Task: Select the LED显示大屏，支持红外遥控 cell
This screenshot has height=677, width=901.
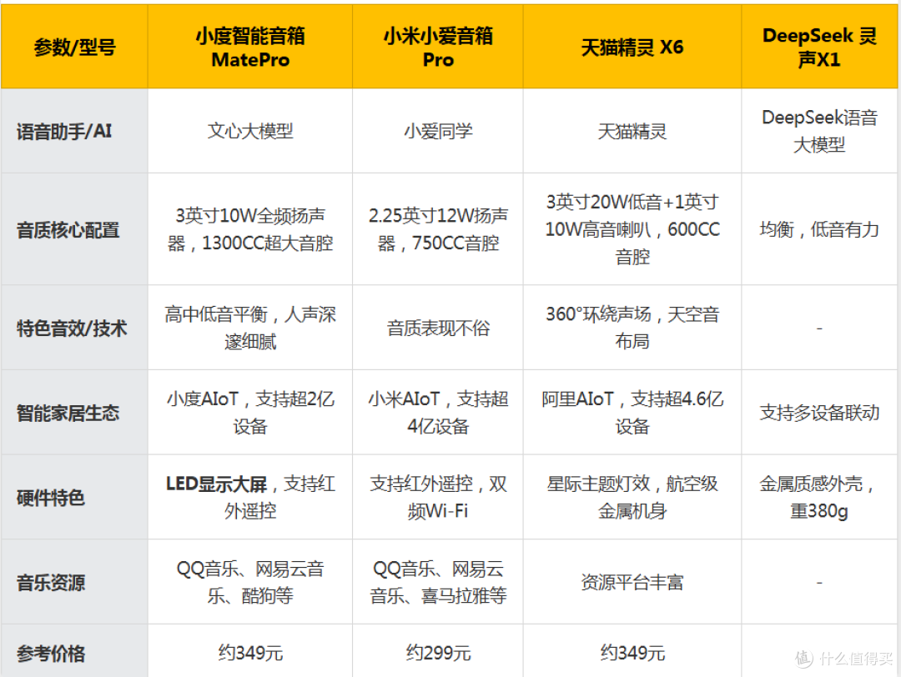Action: 250,497
